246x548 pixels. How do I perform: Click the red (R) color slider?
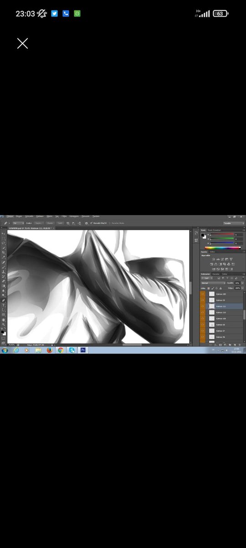(x=222, y=234)
